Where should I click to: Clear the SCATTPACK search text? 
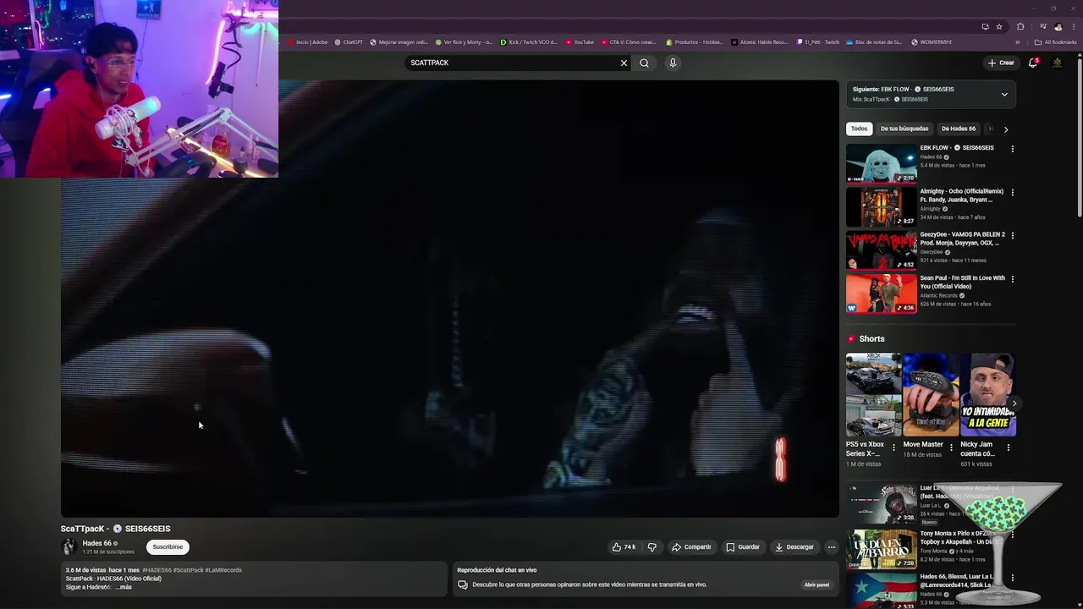624,63
